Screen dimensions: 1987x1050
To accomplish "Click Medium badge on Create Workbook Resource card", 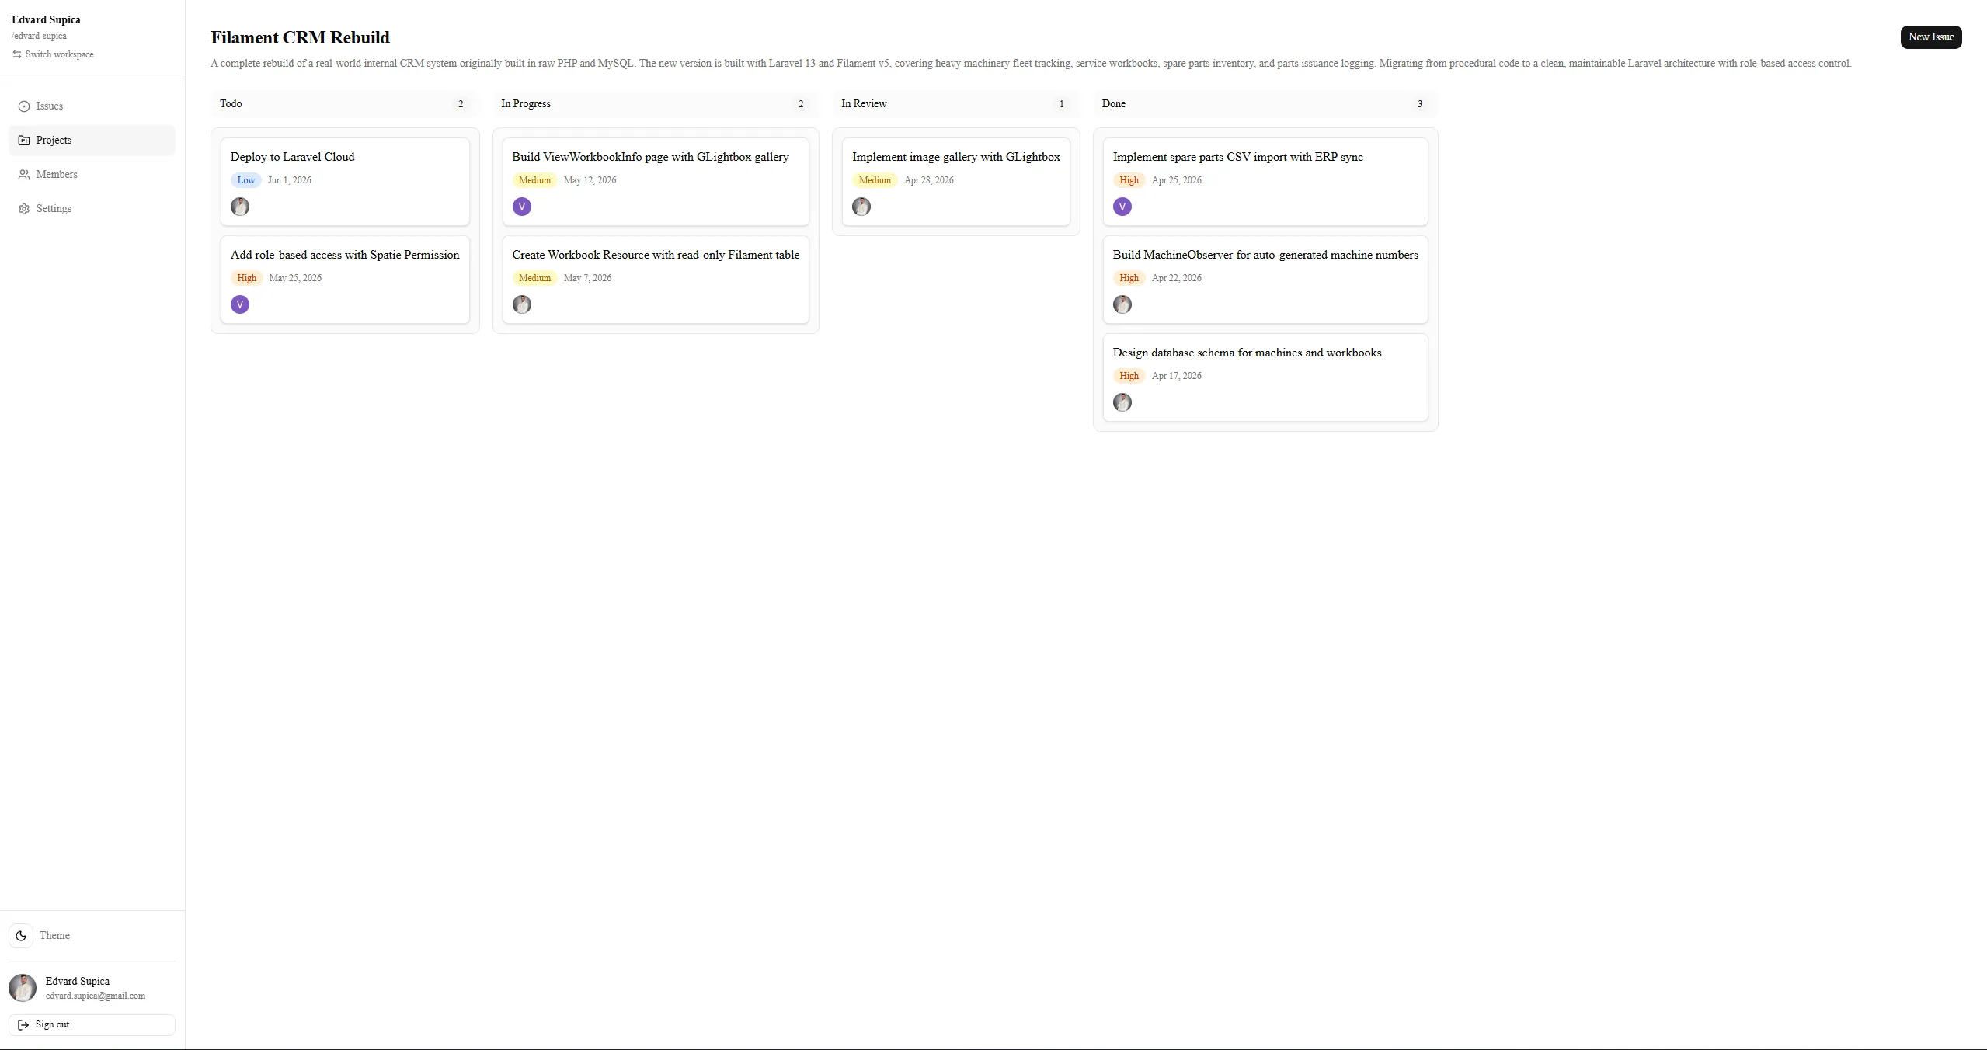I will (x=535, y=278).
